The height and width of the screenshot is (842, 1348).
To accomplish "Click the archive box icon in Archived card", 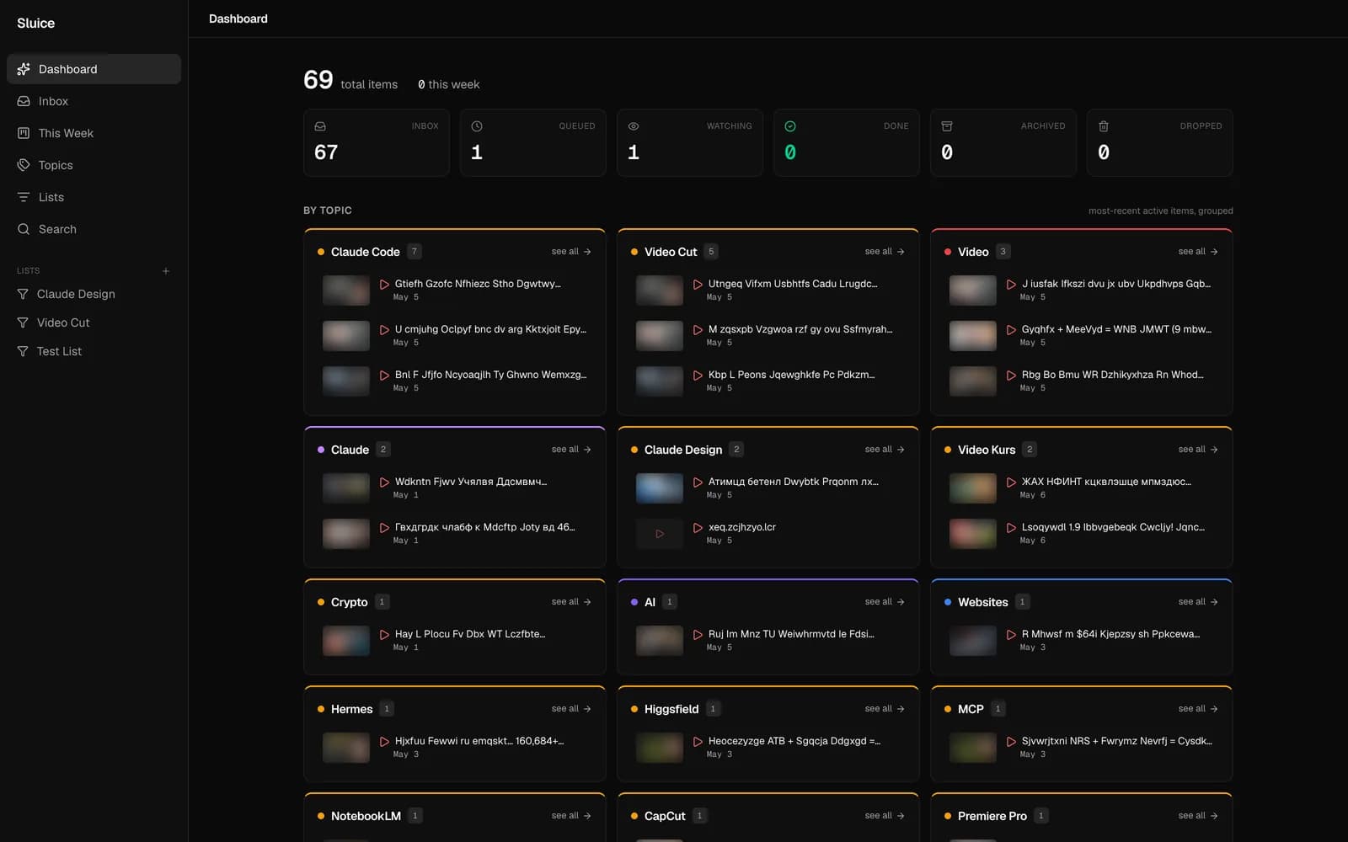I will point(947,126).
